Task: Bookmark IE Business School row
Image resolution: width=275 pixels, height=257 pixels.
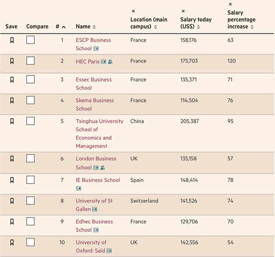Action: (x=12, y=180)
